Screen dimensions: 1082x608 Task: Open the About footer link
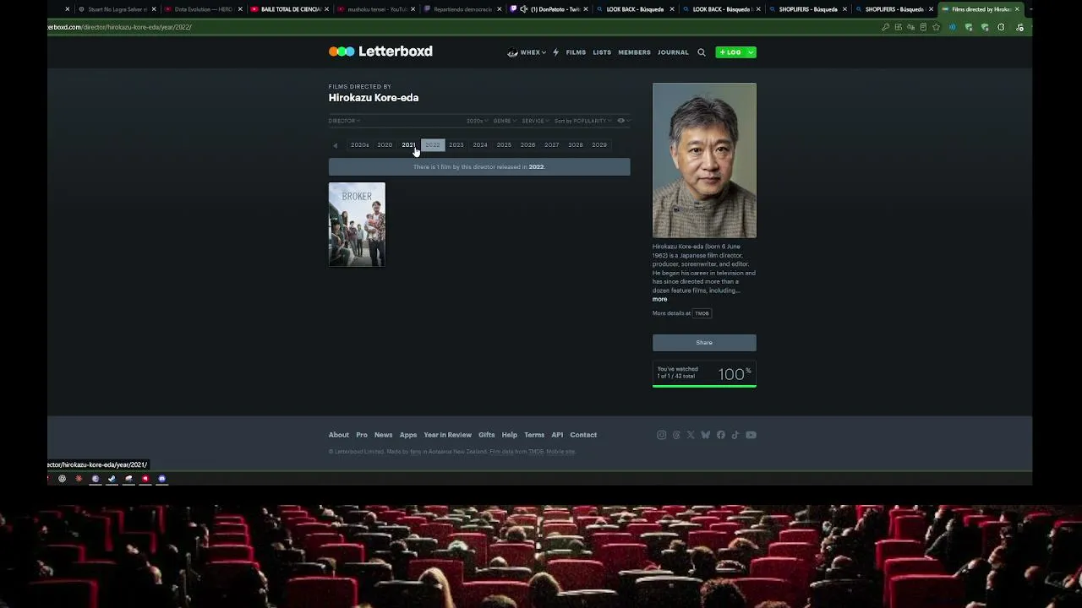click(339, 435)
